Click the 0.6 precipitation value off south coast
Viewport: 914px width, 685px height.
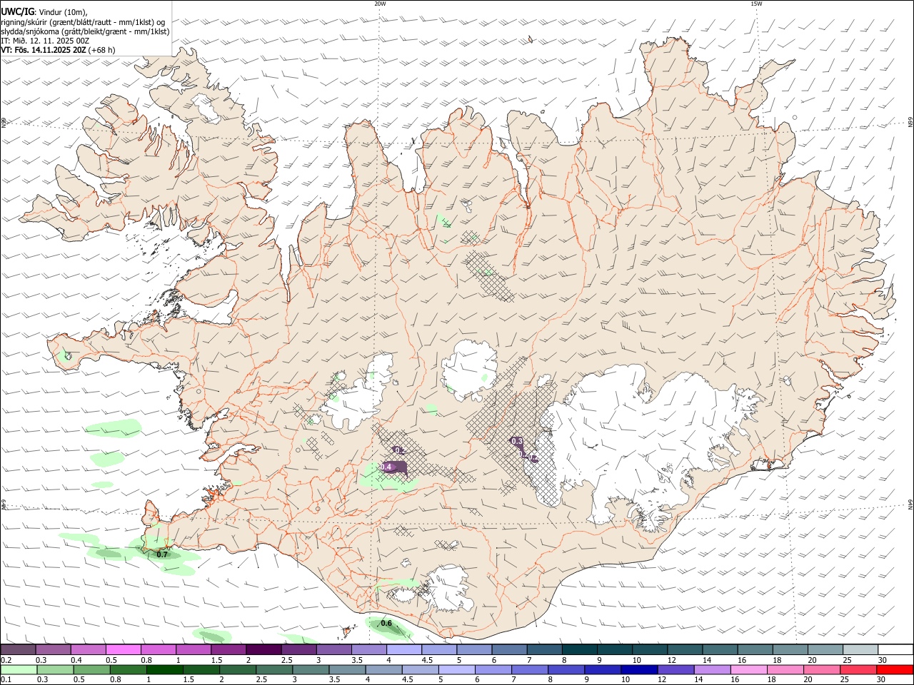coord(386,623)
